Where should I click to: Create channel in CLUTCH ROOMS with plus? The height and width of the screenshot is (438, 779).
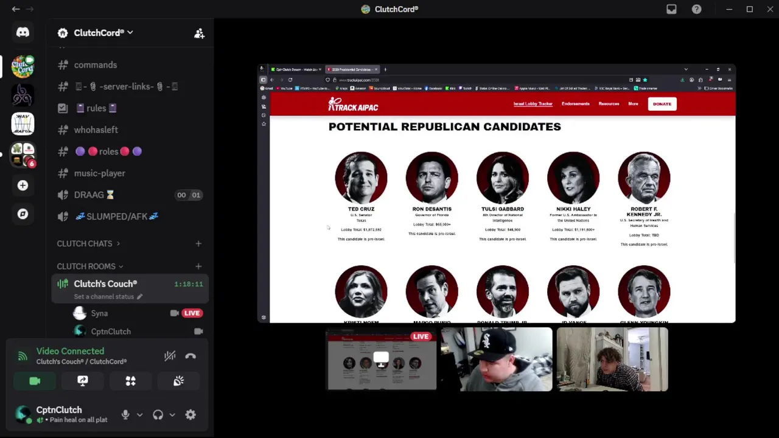coord(198,266)
